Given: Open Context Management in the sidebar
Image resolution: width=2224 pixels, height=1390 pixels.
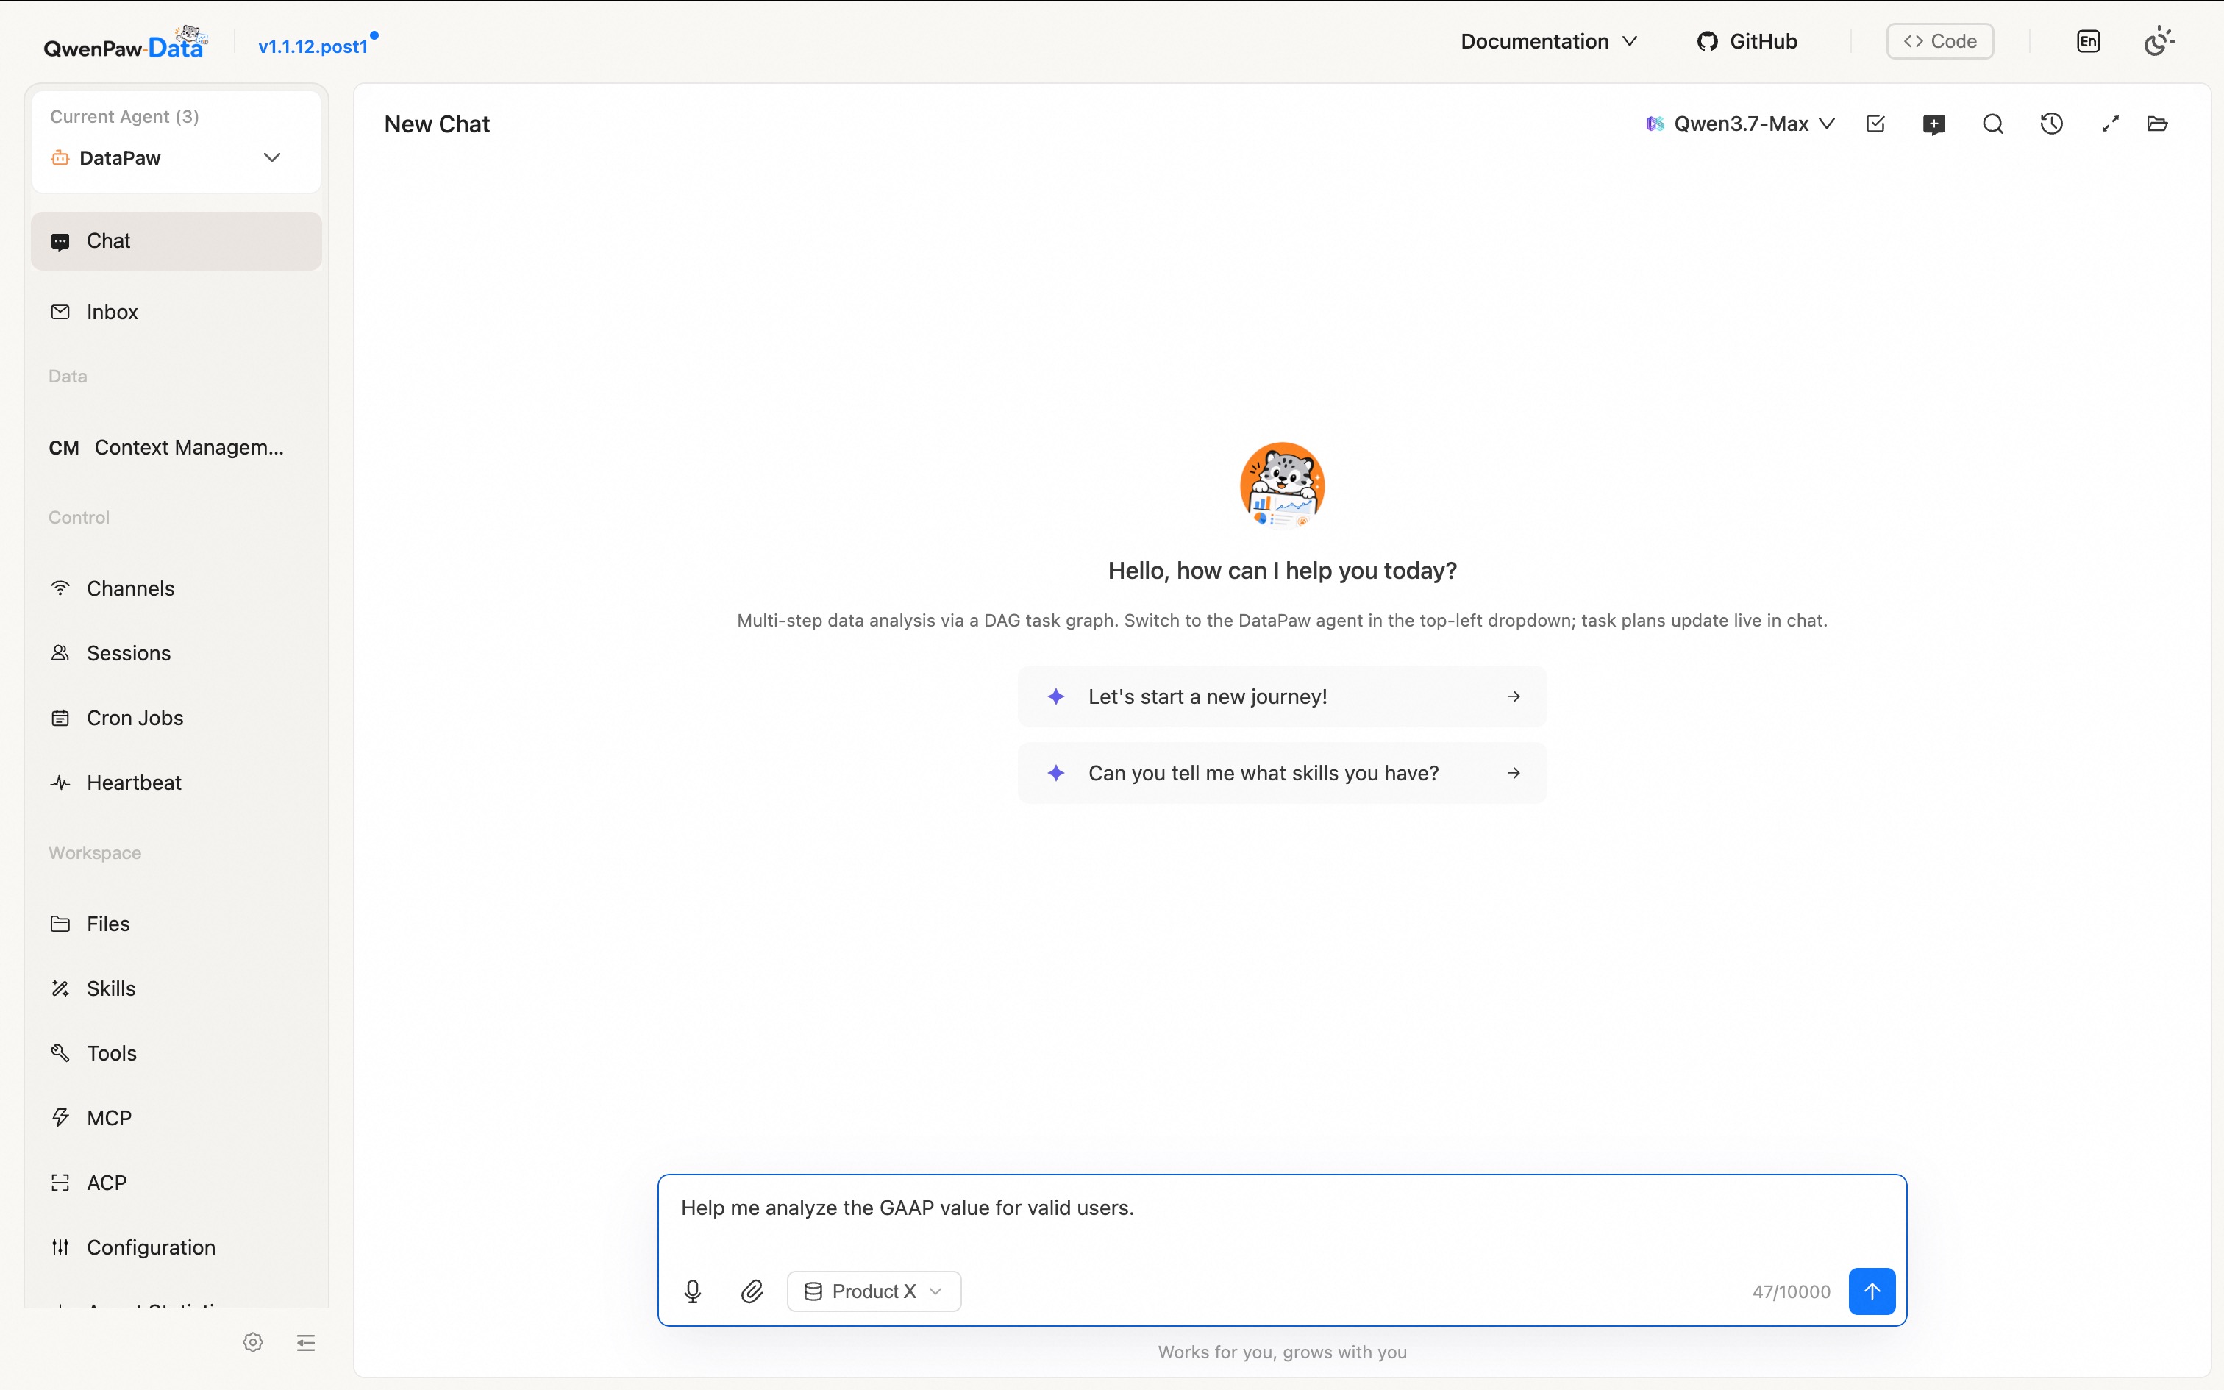Looking at the screenshot, I should point(177,447).
